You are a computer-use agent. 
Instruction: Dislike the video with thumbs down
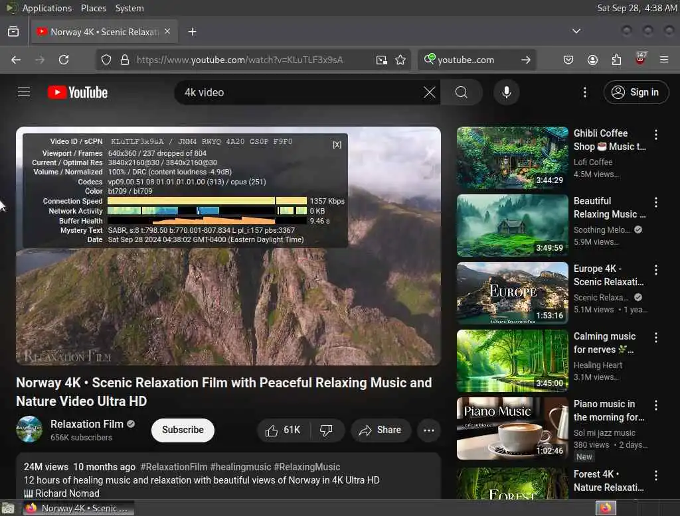tap(326, 430)
